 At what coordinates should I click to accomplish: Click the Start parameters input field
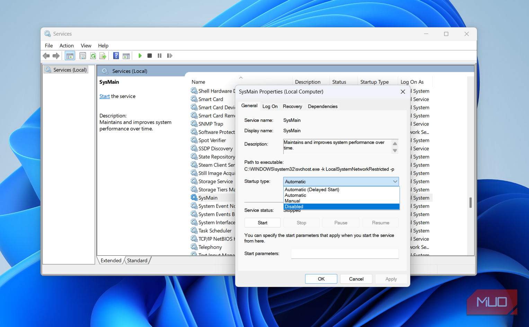coord(345,254)
